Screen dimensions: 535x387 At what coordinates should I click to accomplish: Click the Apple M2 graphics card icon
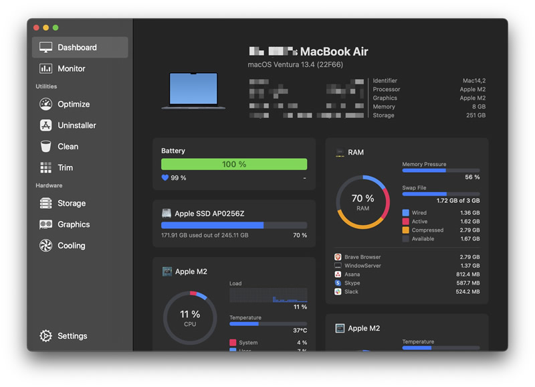[340, 328]
